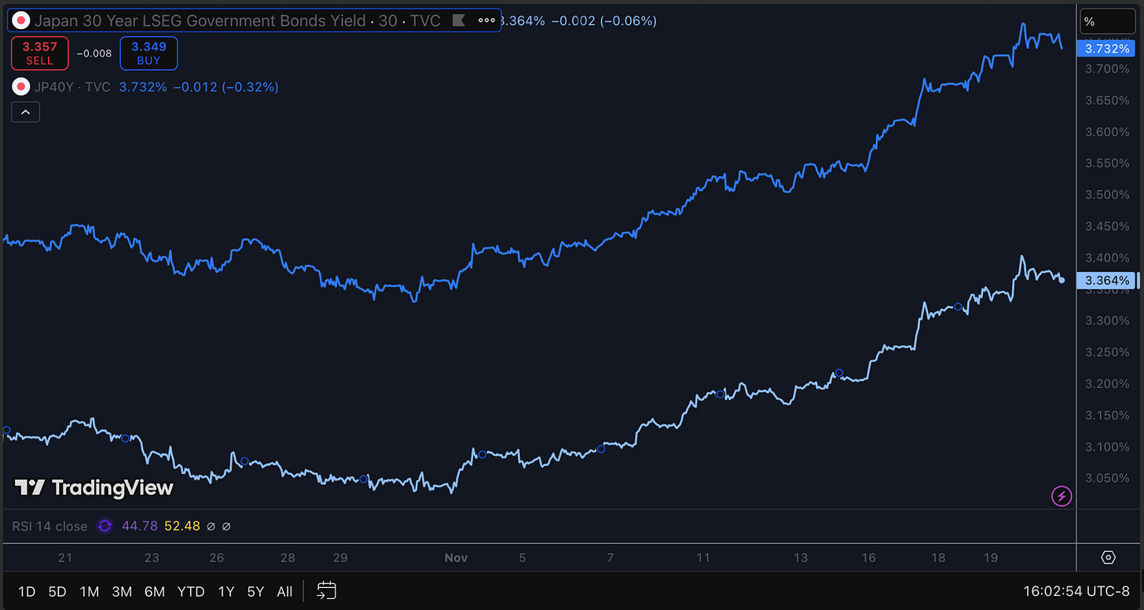1144x610 pixels.
Task: Click the 3.500% tick on price axis
Action: (x=1106, y=195)
